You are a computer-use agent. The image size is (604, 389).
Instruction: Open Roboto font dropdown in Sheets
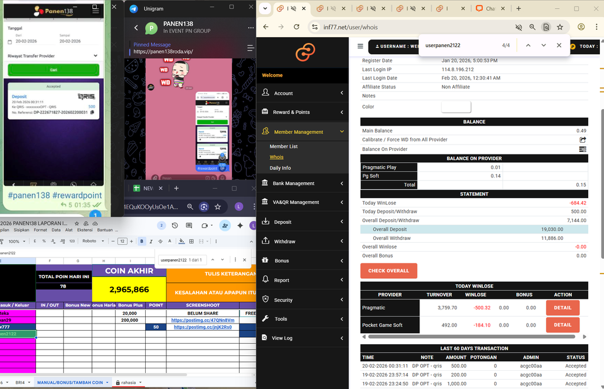tap(93, 241)
